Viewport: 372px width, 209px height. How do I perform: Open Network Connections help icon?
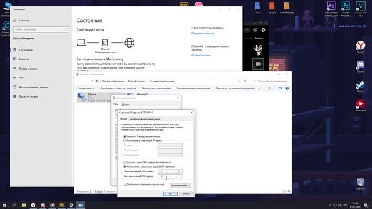pos(287,88)
